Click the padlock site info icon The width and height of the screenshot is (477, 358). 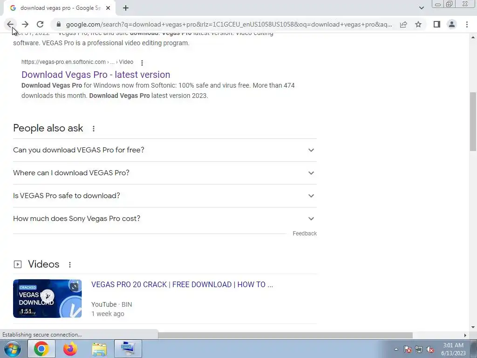59,24
